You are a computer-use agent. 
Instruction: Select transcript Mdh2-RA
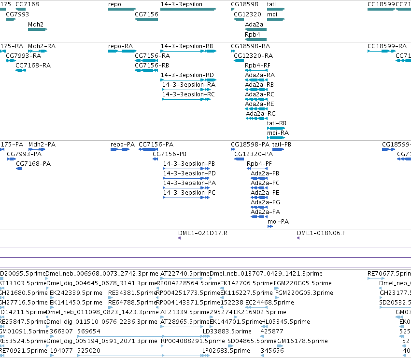pyautogui.click(x=38, y=51)
